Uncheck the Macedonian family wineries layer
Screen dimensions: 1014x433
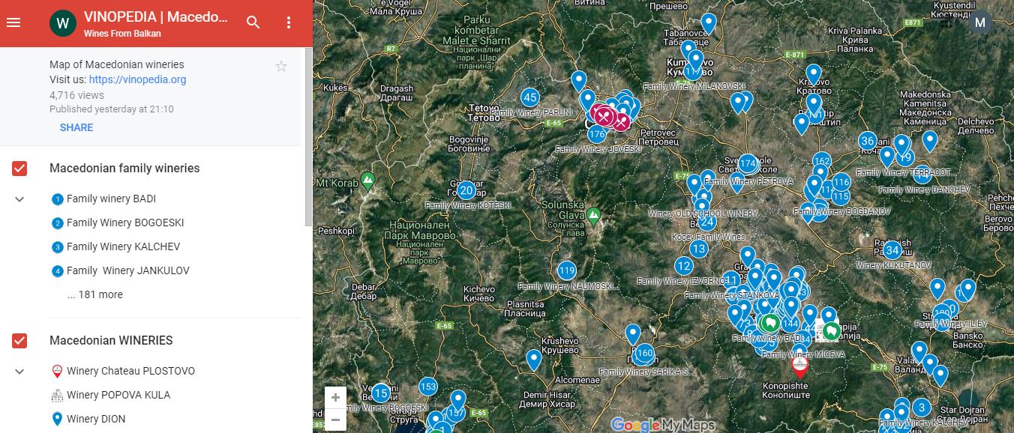point(19,169)
